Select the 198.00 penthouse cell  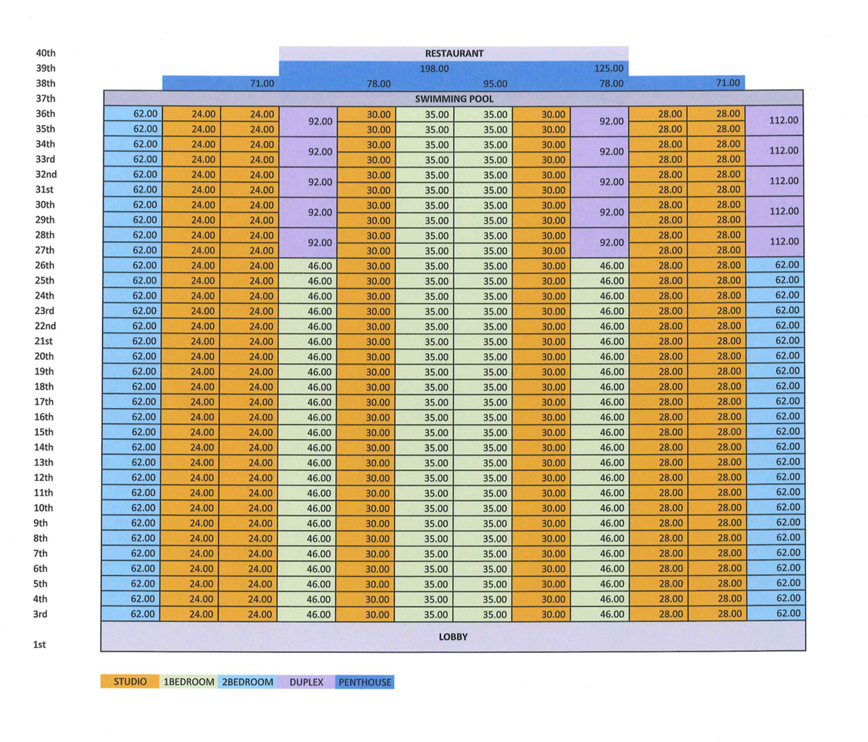point(434,69)
